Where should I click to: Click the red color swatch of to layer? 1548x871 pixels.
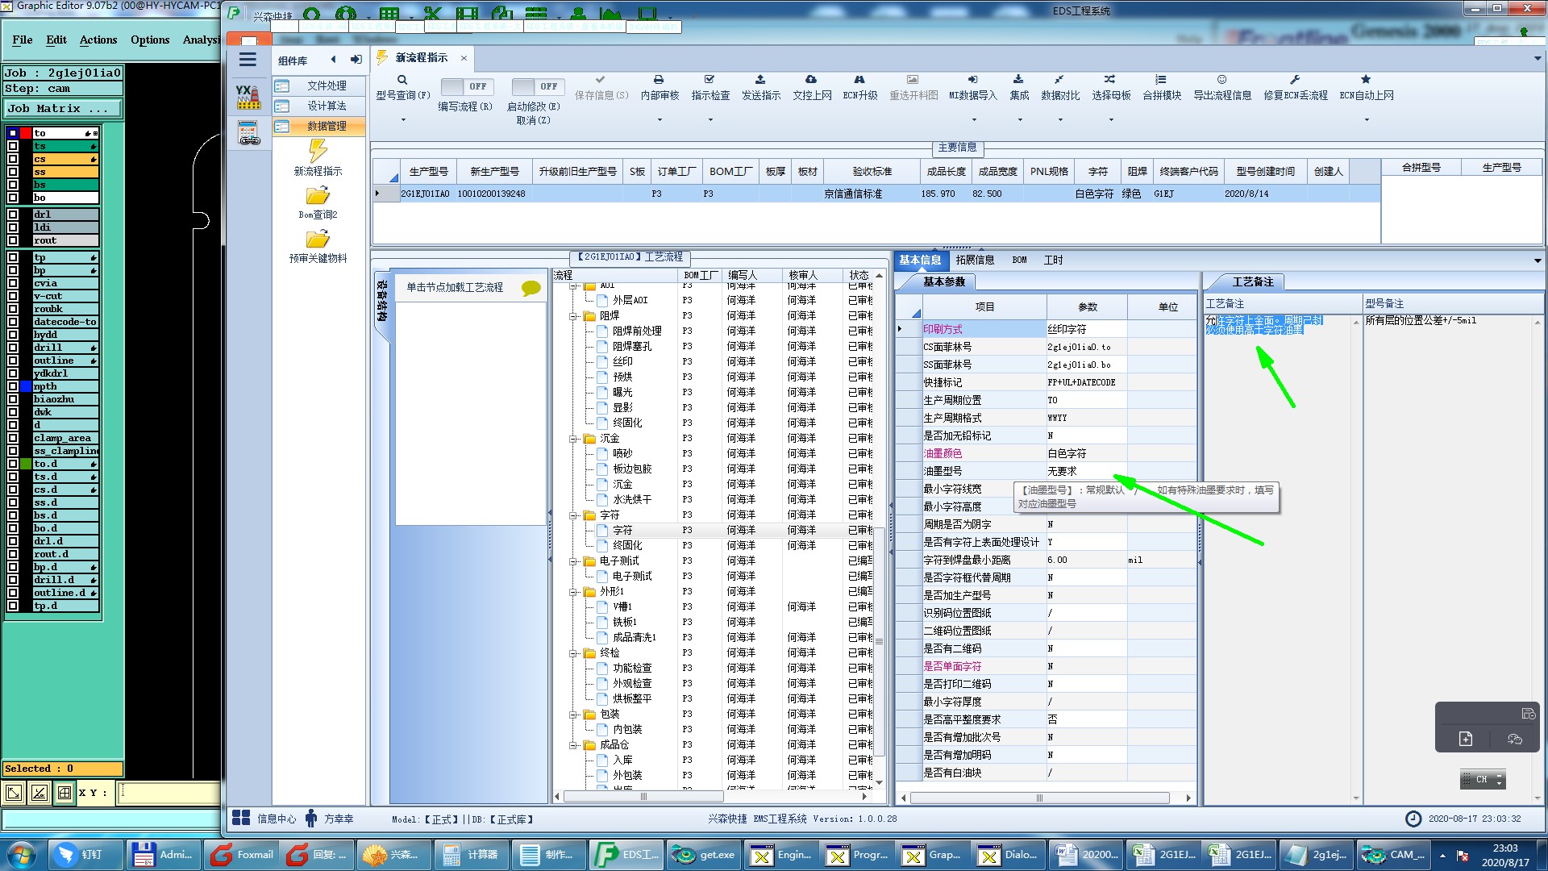(26, 133)
